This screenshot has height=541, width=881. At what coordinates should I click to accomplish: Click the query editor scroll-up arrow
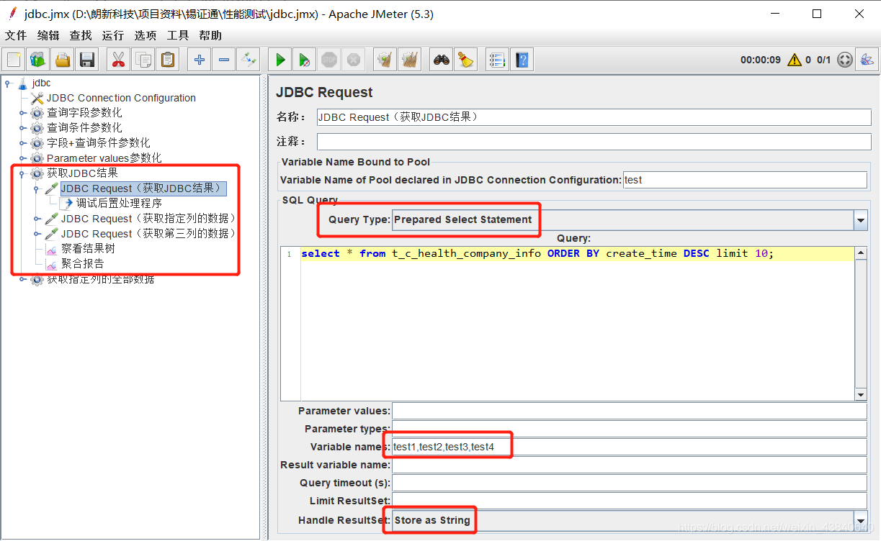pyautogui.click(x=861, y=253)
